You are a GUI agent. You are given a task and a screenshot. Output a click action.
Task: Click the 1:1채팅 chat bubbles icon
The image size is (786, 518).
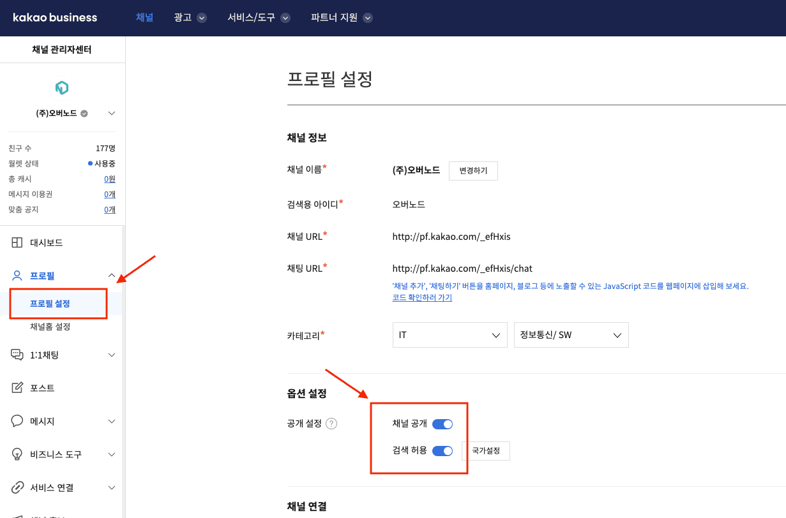pyautogui.click(x=17, y=355)
